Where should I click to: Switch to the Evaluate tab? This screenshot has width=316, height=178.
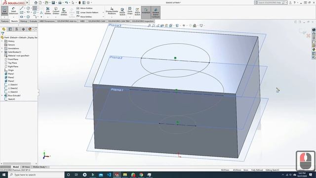33,21
